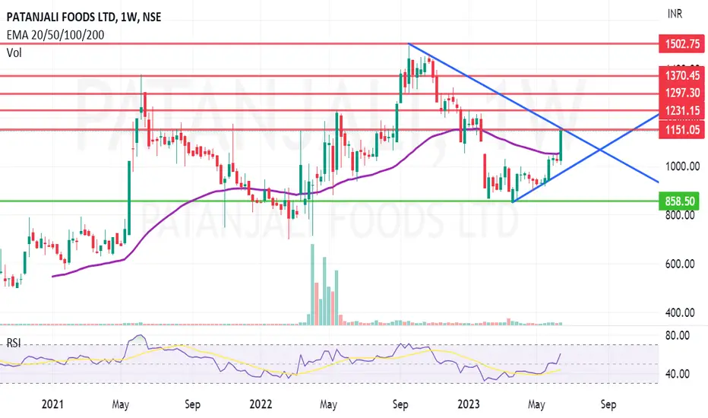Click the 2023 time axis label

pyautogui.click(x=468, y=404)
